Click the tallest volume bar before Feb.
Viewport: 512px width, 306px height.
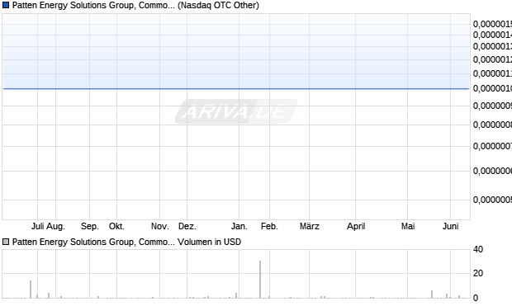(x=260, y=280)
